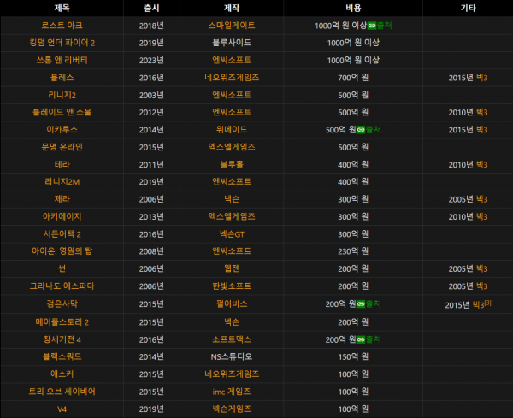Open the 펄어비스 developer link
Viewport: 513px width, 418px height.
pos(232,303)
